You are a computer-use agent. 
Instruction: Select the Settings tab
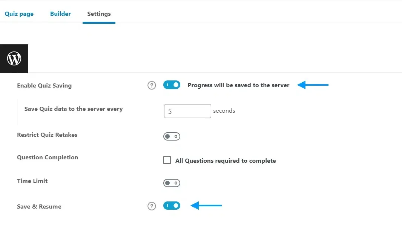tap(99, 14)
